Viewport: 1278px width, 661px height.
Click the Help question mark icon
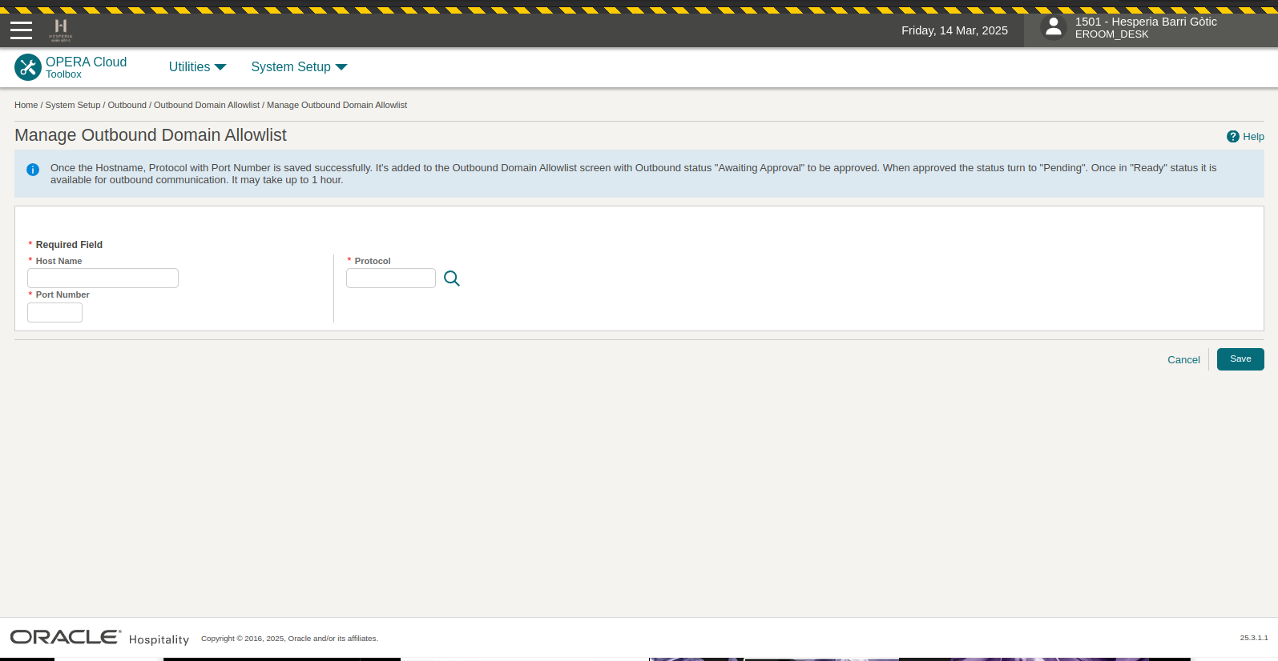click(1232, 137)
